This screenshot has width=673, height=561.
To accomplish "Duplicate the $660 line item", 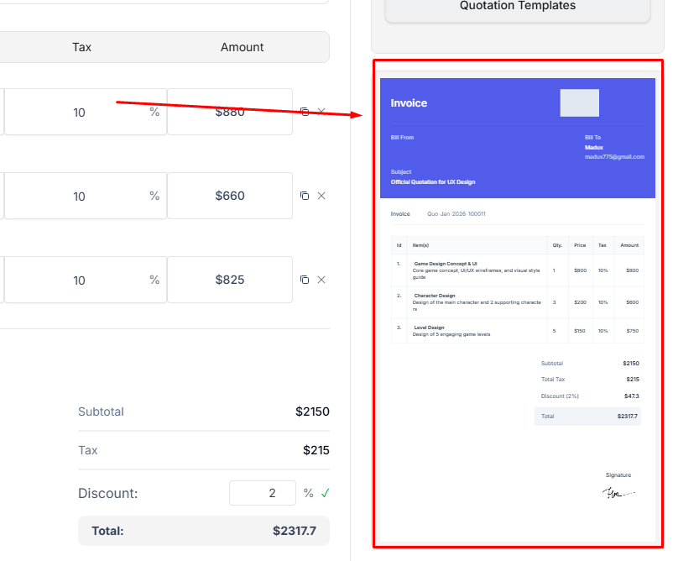I will [x=304, y=195].
